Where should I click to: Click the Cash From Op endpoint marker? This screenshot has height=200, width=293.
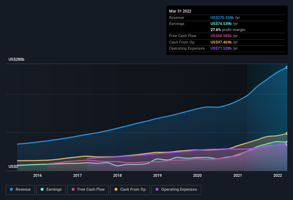(287, 134)
